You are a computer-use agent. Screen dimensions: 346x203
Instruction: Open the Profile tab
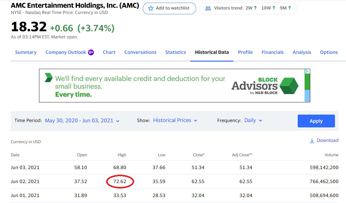pyautogui.click(x=245, y=52)
